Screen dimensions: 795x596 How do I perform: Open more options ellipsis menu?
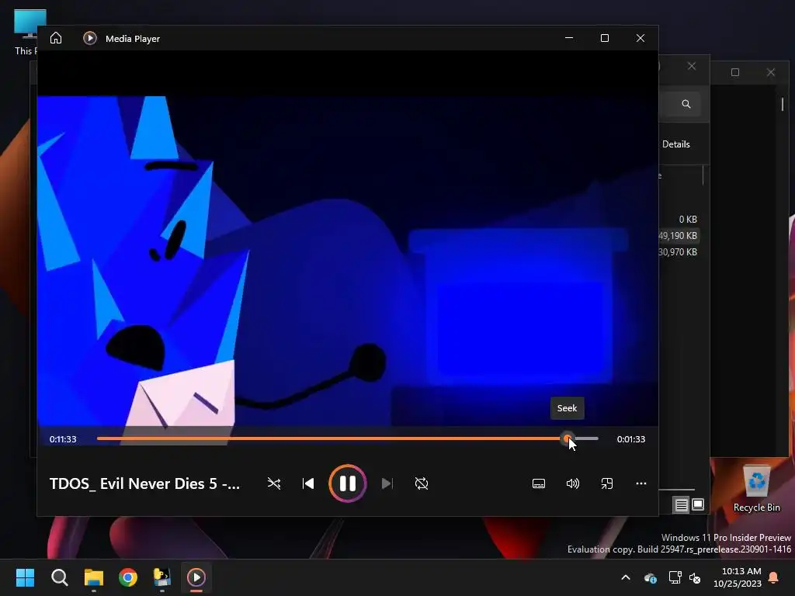click(x=641, y=483)
